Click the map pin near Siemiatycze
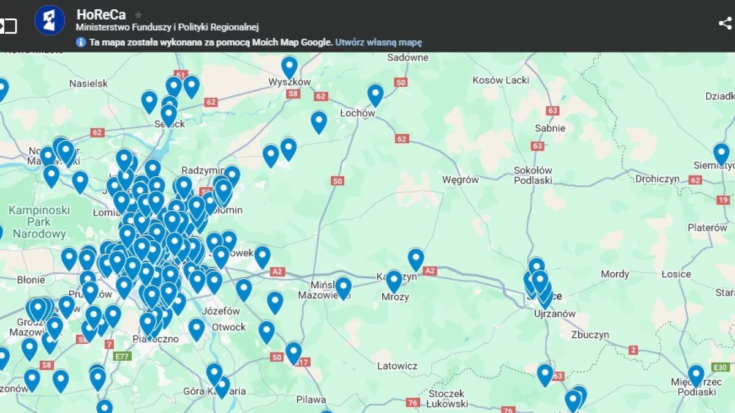The height and width of the screenshot is (413, 735). click(x=721, y=153)
